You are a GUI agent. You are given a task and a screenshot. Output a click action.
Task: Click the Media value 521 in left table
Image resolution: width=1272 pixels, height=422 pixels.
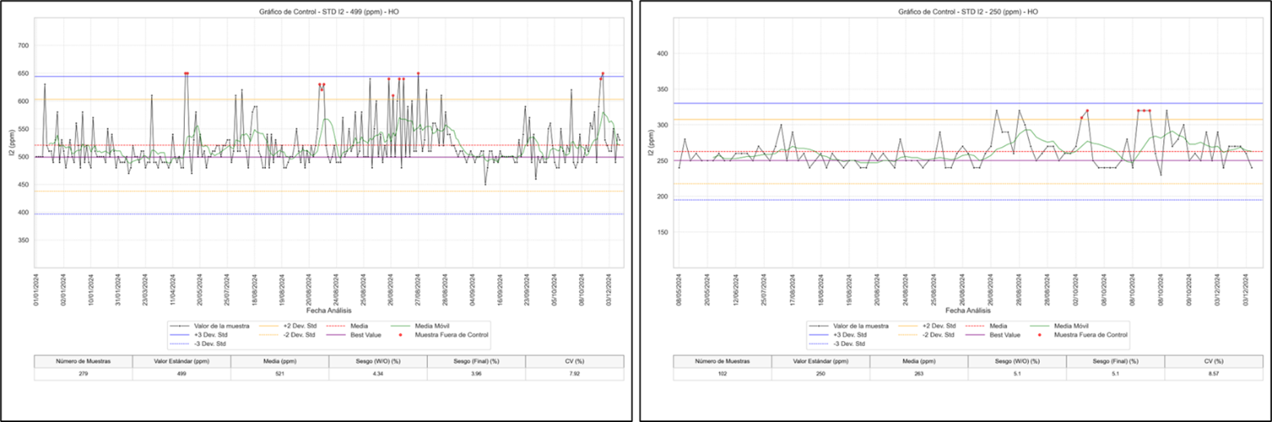(280, 375)
